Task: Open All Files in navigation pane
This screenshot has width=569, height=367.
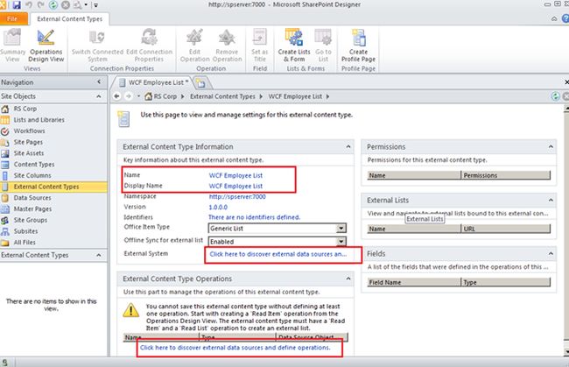Action: coord(25,243)
